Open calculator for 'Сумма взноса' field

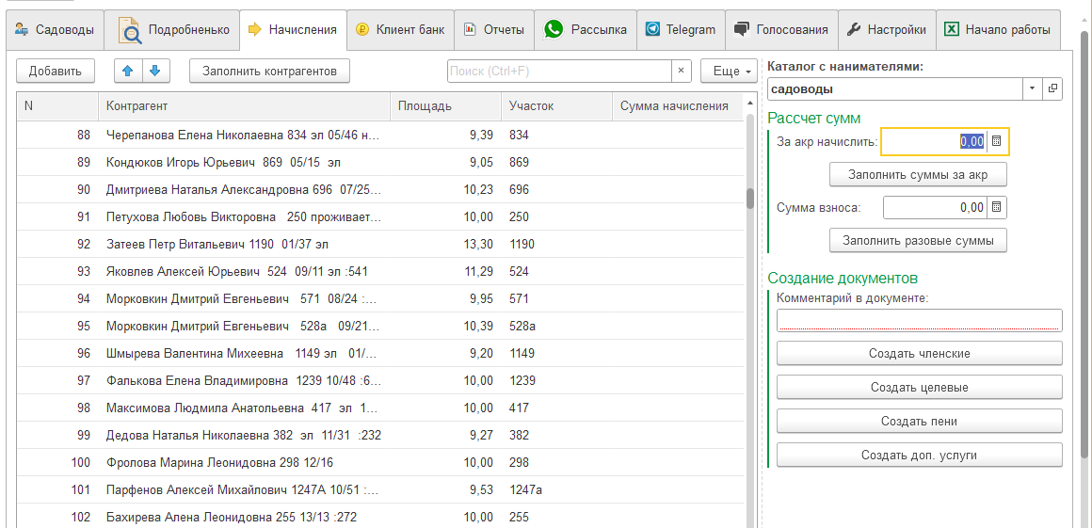(x=997, y=207)
